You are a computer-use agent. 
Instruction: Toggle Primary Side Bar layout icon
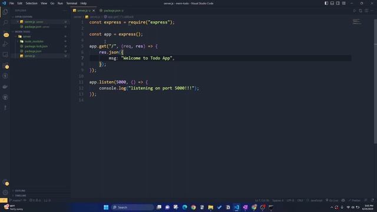point(326,4)
